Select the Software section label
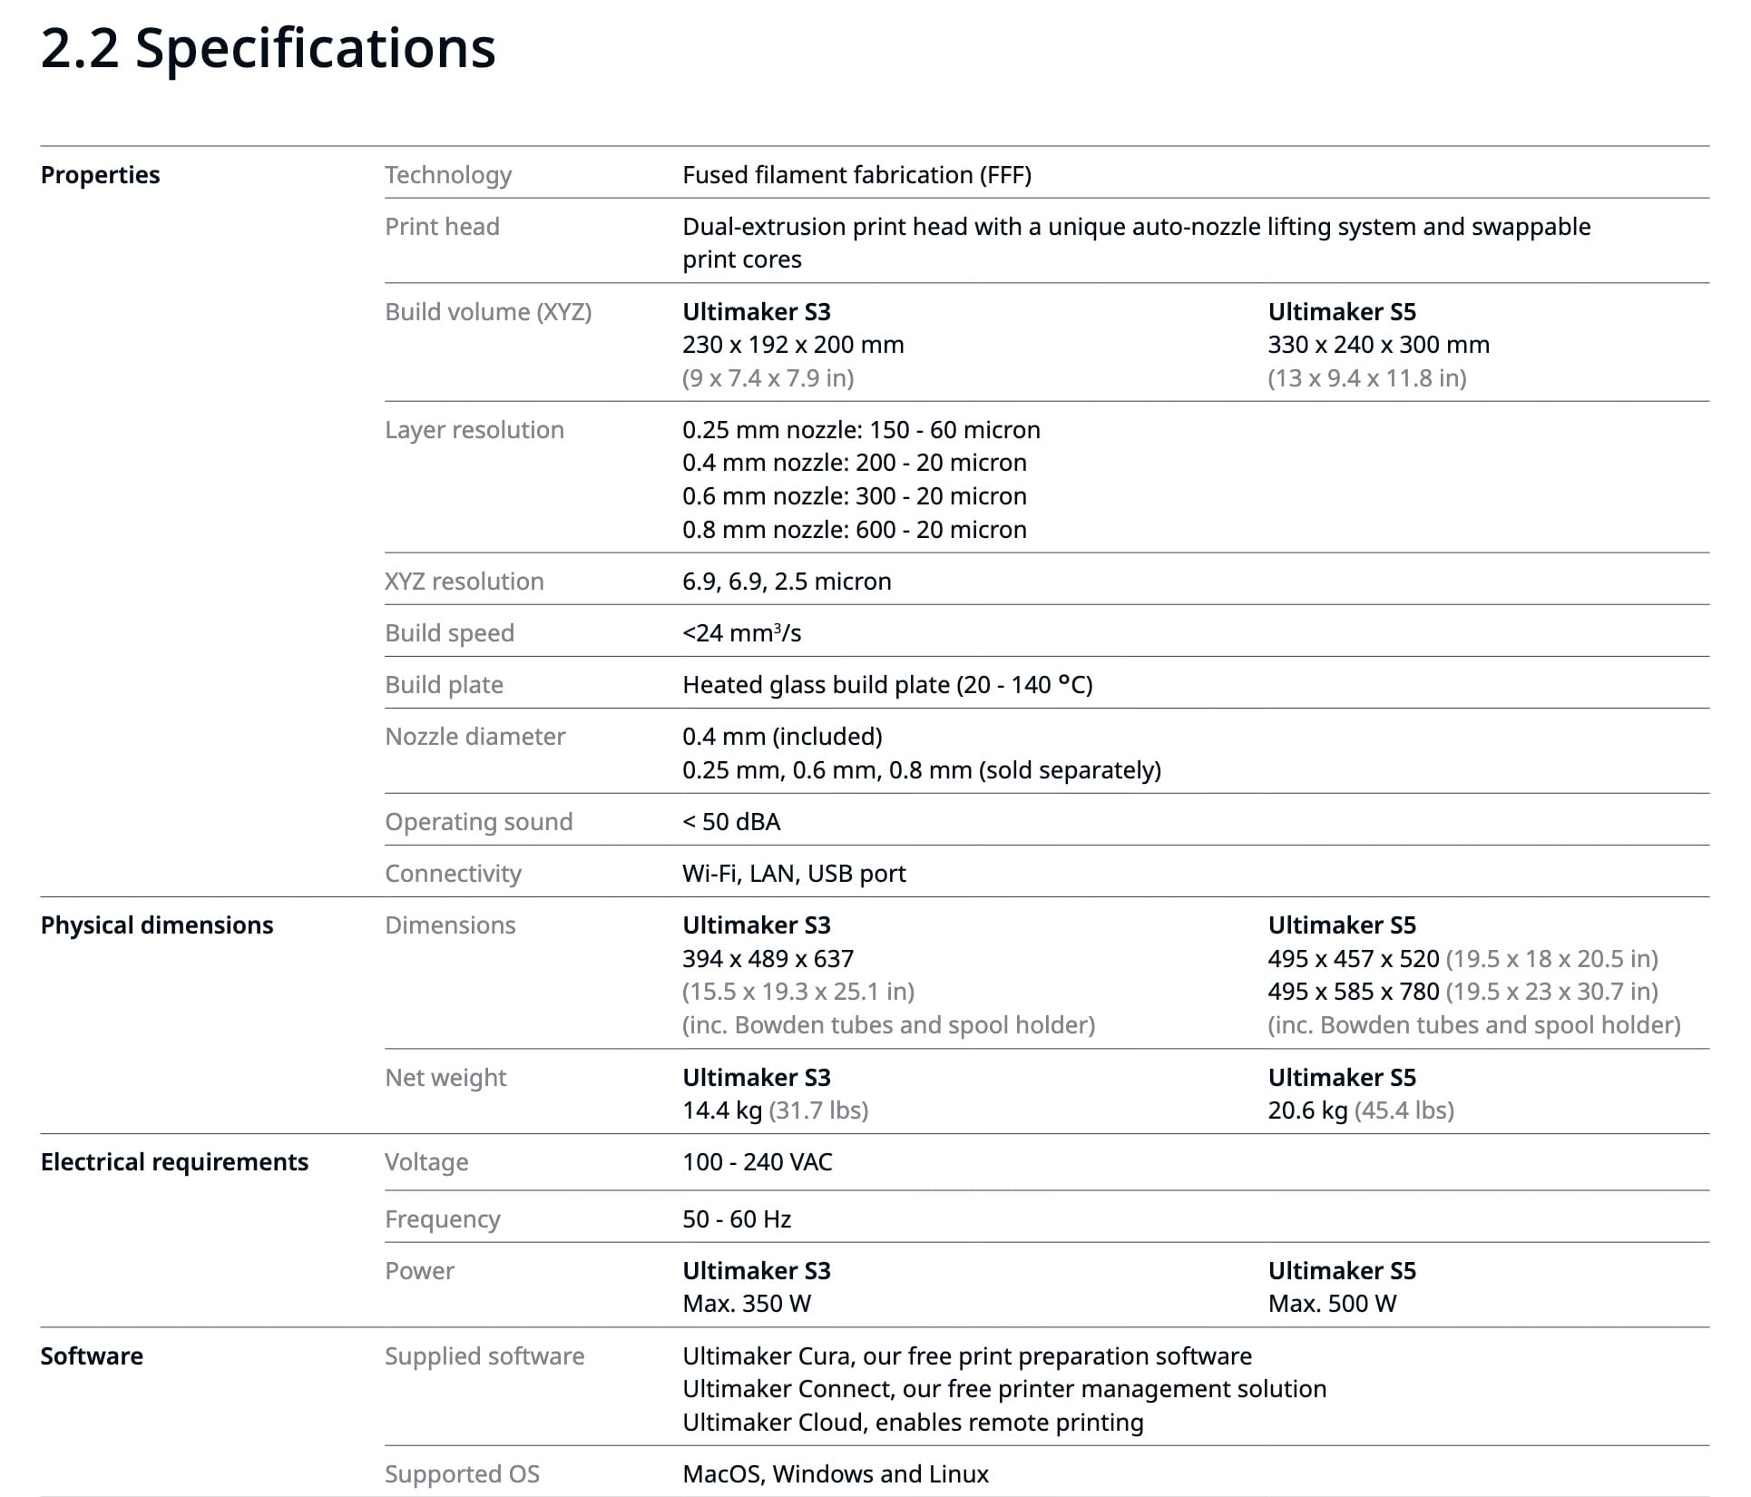 click(92, 1356)
